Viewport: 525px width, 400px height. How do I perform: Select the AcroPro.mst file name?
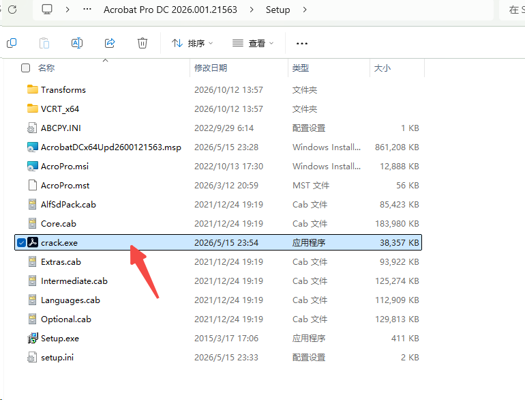coord(65,186)
